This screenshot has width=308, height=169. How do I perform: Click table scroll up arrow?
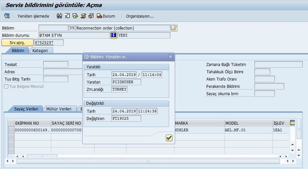(x=292, y=145)
